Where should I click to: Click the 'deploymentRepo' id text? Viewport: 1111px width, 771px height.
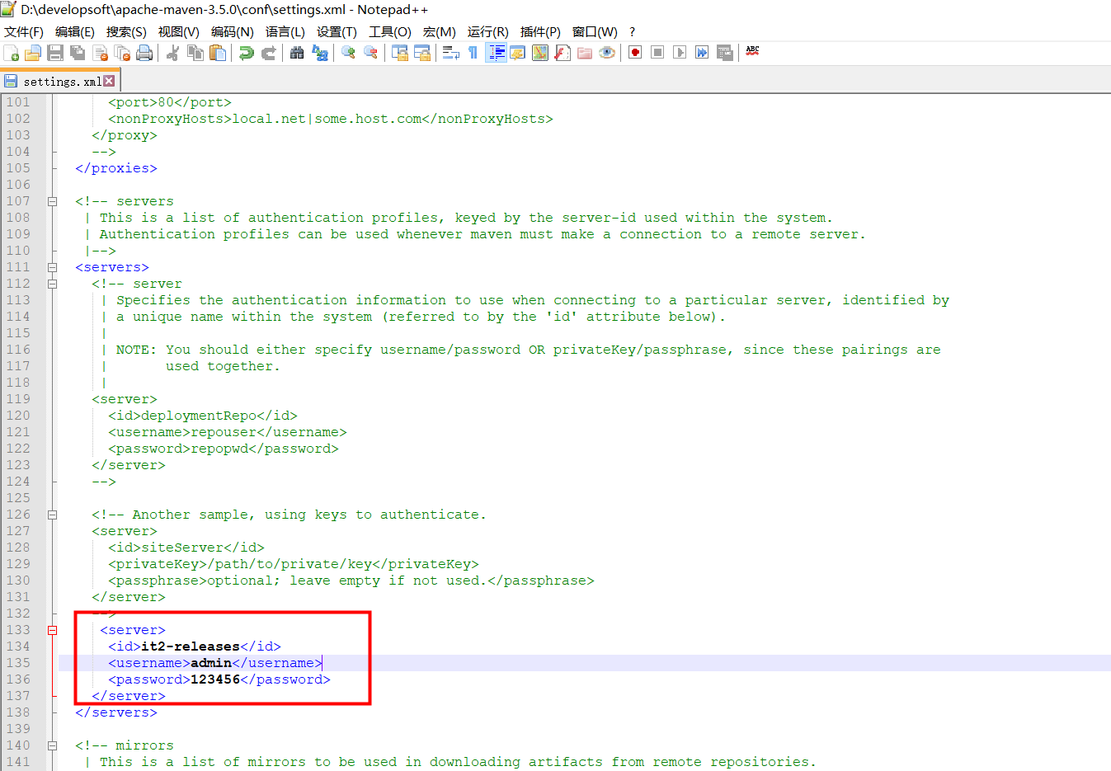tap(199, 416)
